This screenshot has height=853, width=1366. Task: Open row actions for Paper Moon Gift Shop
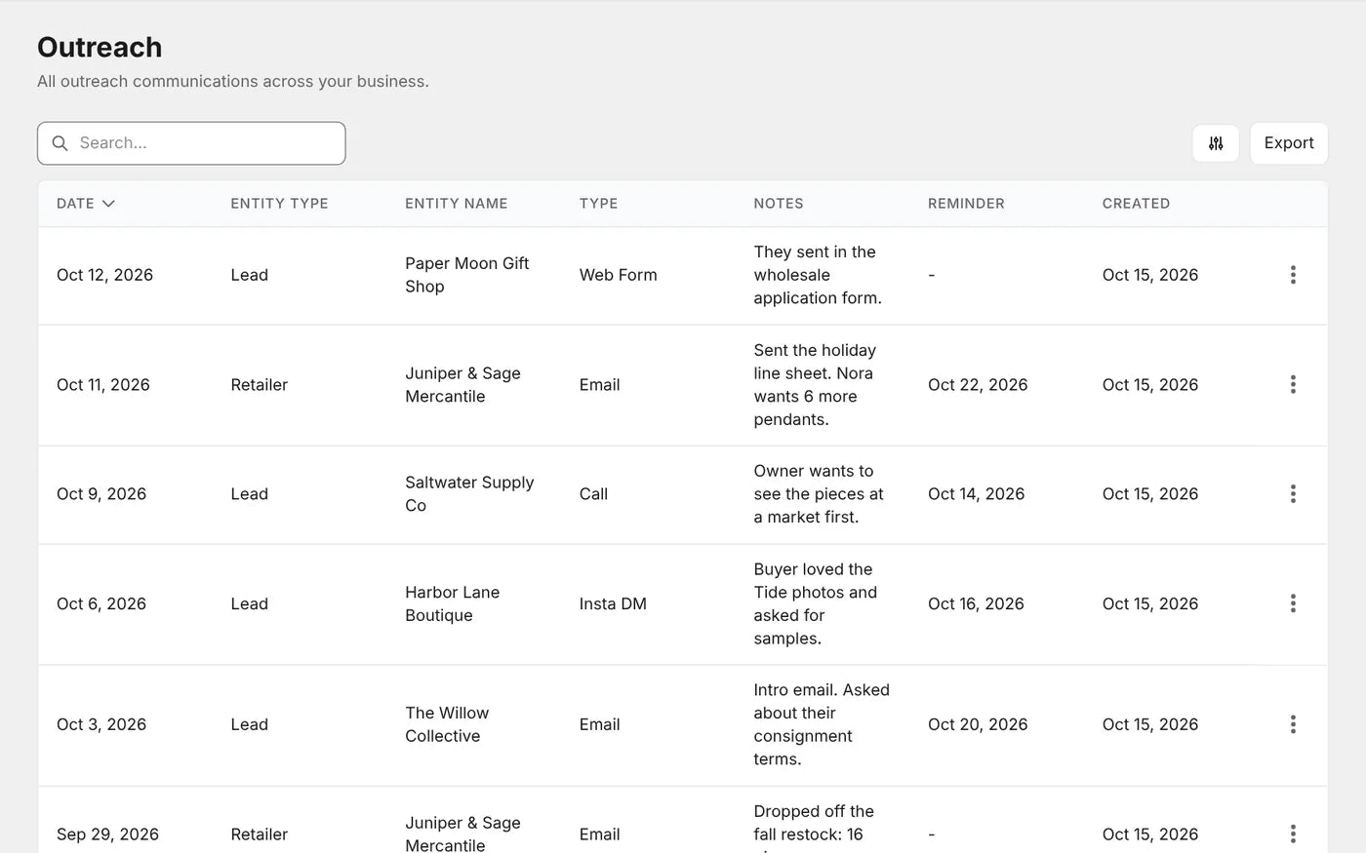1293,275
